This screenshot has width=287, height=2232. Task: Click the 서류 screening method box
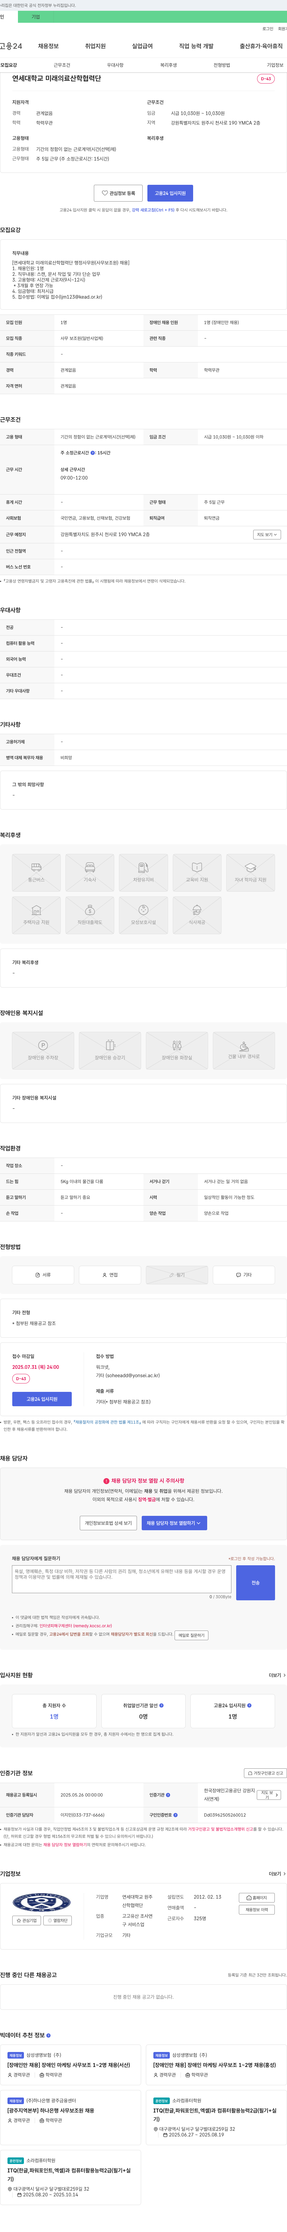click(x=43, y=1274)
